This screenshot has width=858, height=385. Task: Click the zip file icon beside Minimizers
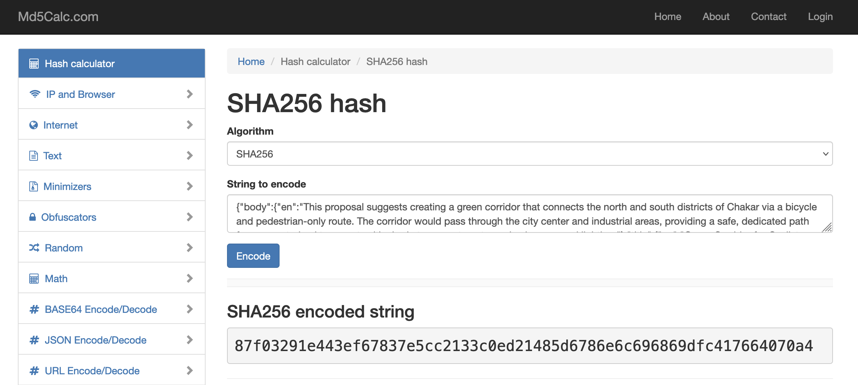[x=34, y=186]
